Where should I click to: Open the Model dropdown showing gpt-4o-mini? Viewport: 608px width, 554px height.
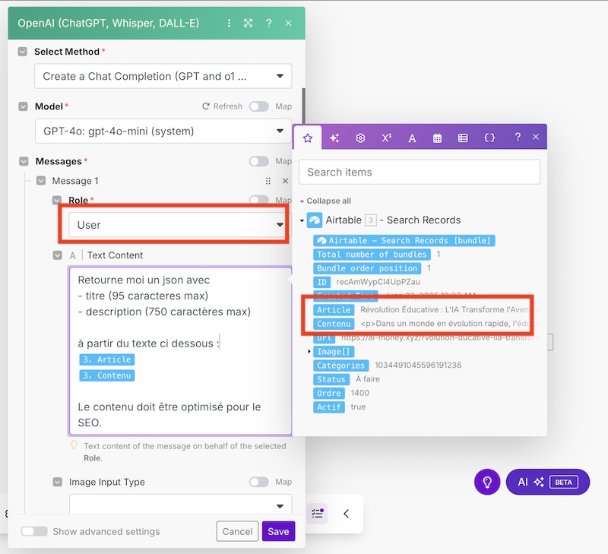[163, 131]
